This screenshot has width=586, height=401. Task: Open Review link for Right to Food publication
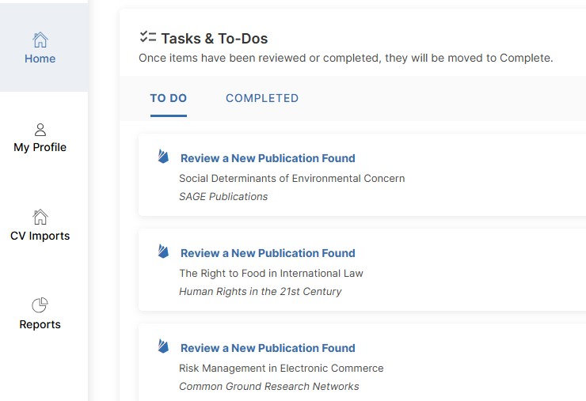[268, 253]
